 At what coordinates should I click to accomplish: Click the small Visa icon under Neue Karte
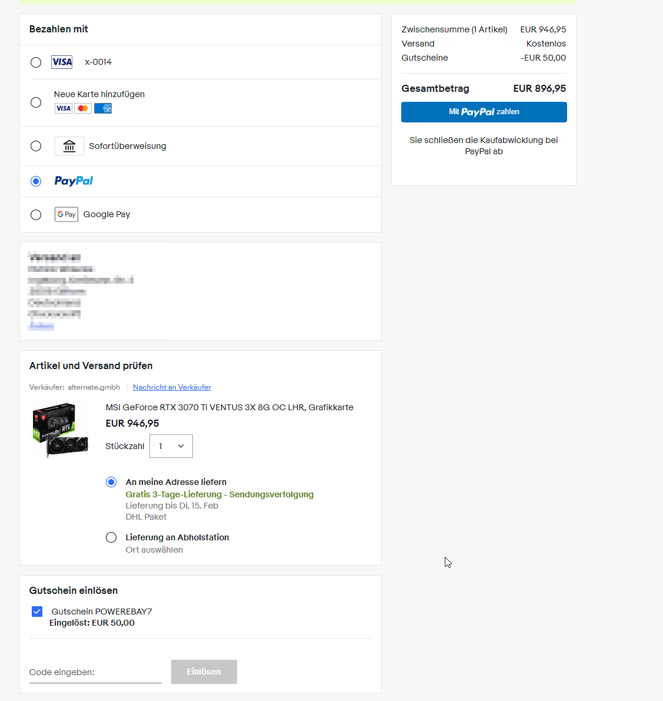click(64, 108)
